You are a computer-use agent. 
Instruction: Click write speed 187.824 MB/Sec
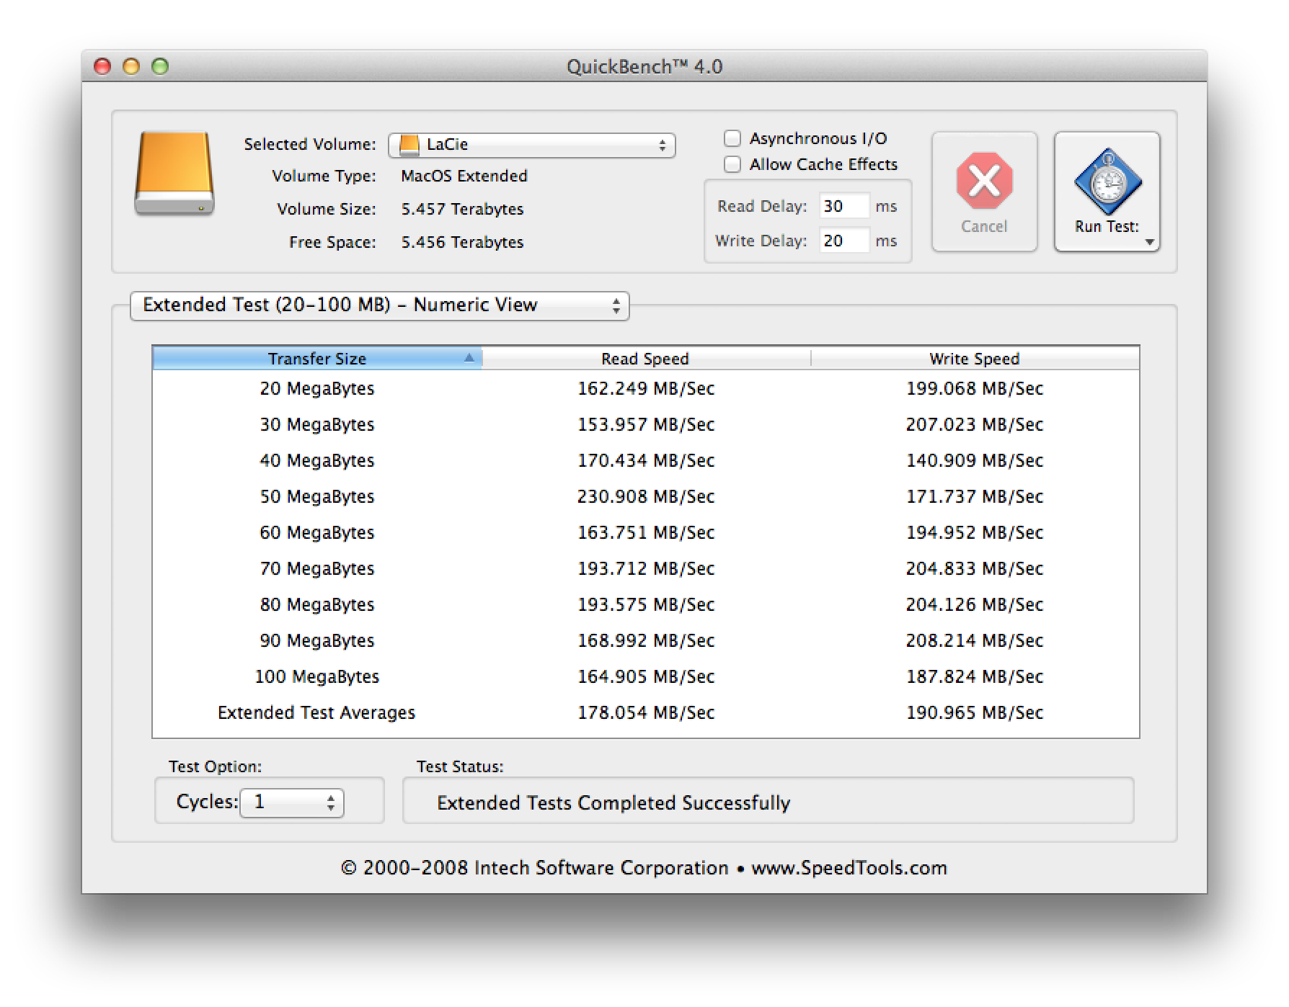point(975,676)
